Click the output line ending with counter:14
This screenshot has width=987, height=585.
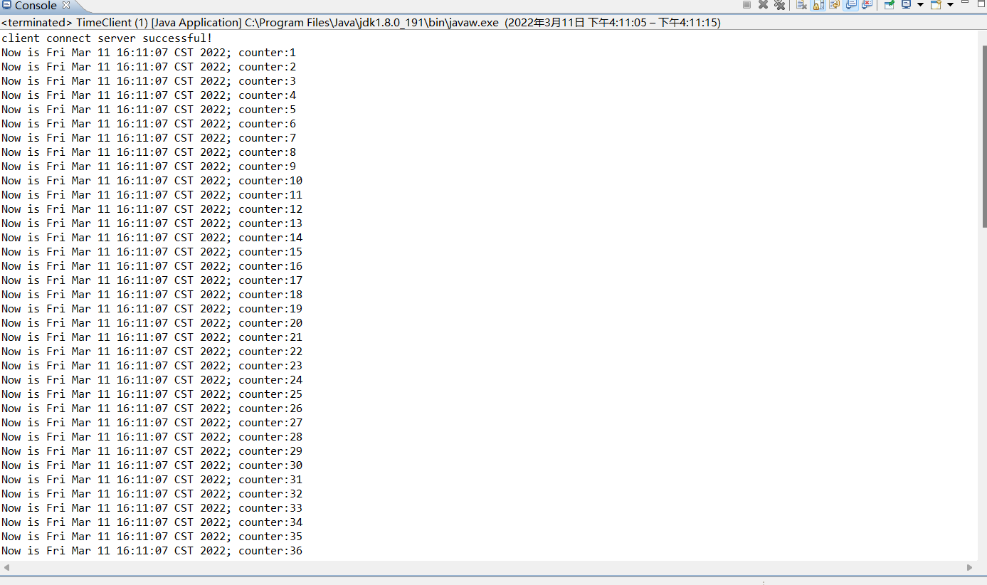(x=152, y=238)
